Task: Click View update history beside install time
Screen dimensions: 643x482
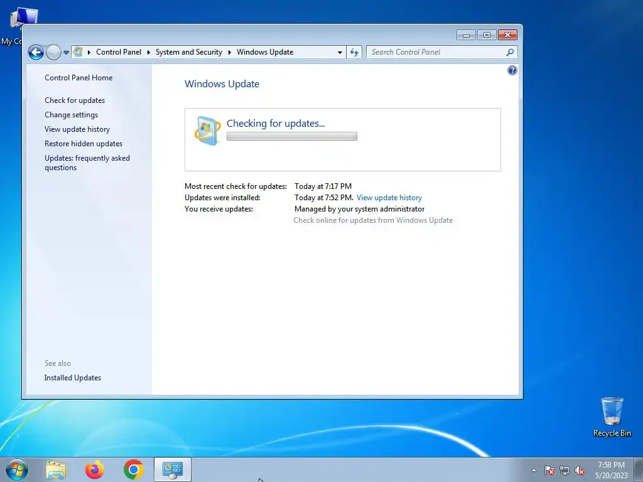Action: pos(389,198)
